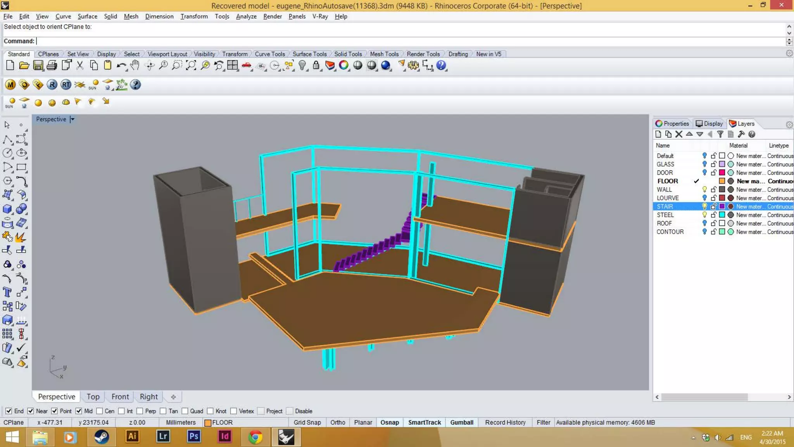Screen dimensions: 794x447
Task: Open the Perspective viewport dropdown arrow
Action: (x=72, y=119)
